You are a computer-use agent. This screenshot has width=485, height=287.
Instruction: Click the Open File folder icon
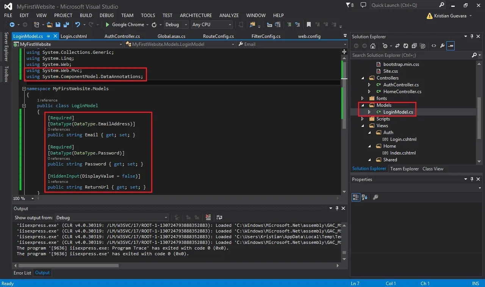(x=50, y=25)
